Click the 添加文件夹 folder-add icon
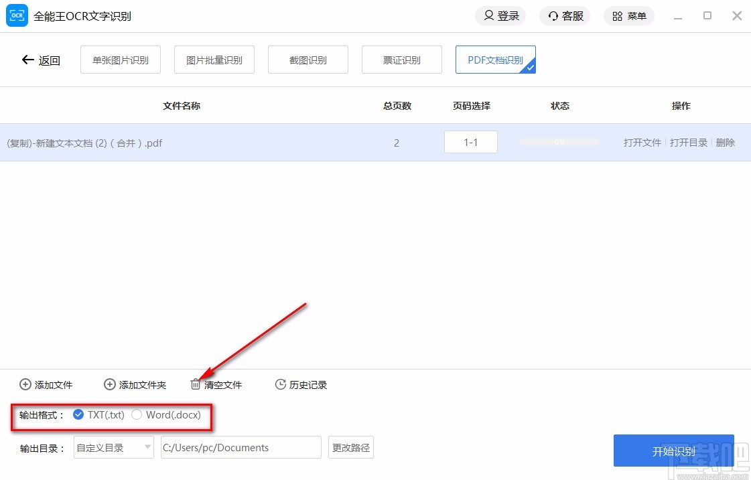The image size is (751, 480). pos(109,384)
